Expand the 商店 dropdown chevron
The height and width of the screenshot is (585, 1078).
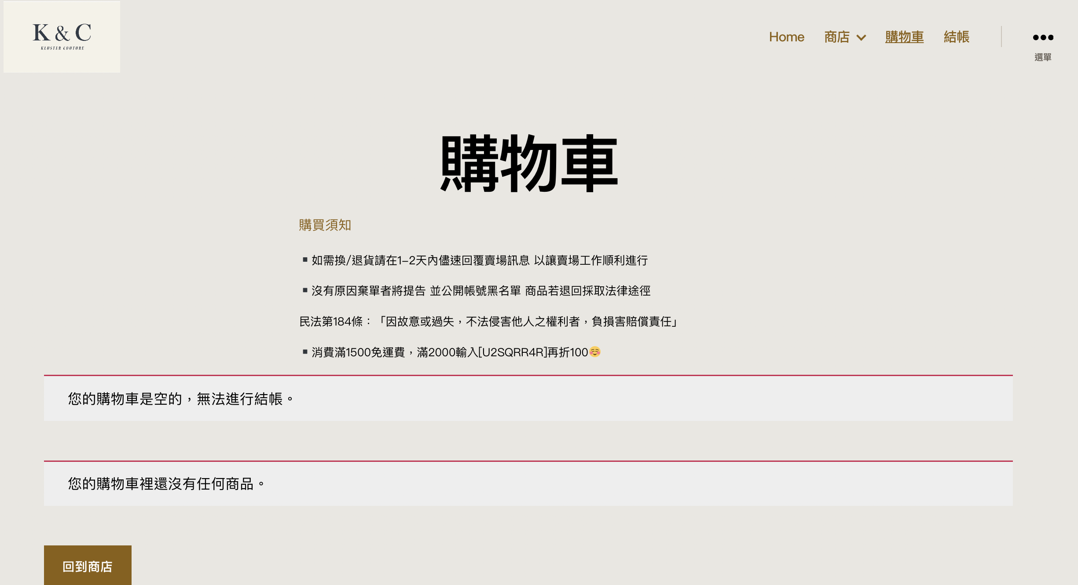click(x=862, y=38)
